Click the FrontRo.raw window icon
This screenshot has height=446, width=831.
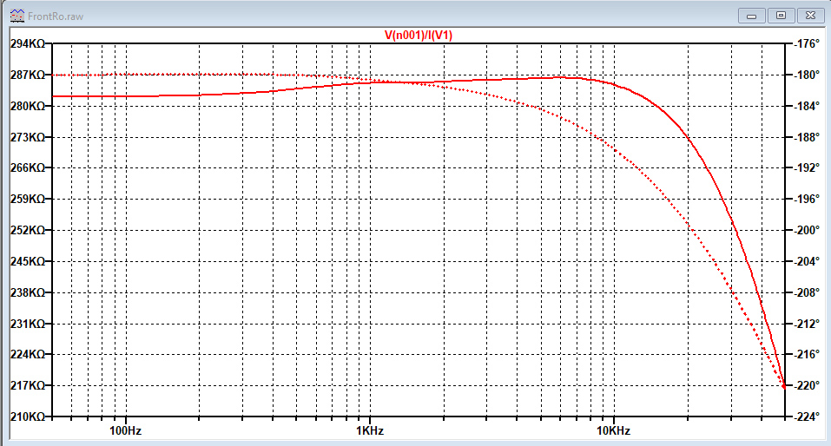[17, 16]
